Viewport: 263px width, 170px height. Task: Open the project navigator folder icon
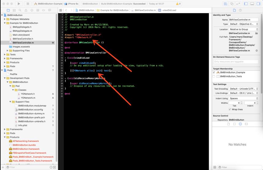coord(8,10)
